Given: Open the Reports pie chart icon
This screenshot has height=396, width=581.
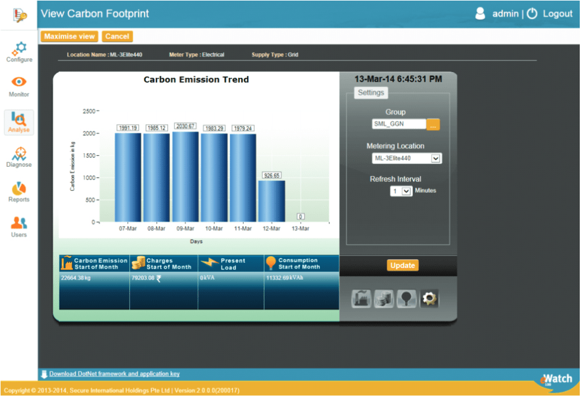Looking at the screenshot, I should 19,191.
